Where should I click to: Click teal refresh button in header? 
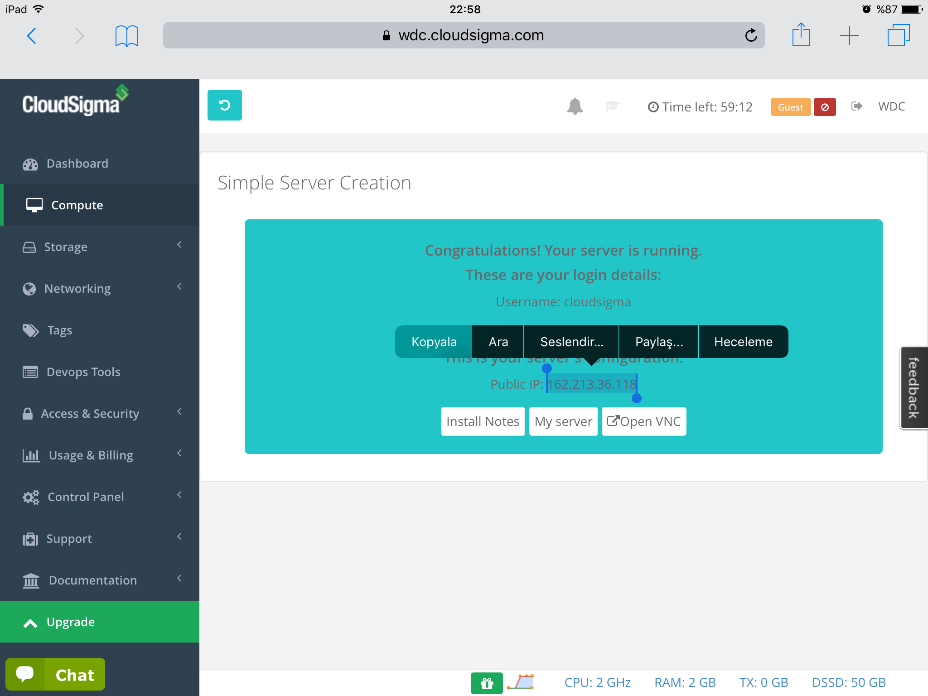[x=225, y=105]
